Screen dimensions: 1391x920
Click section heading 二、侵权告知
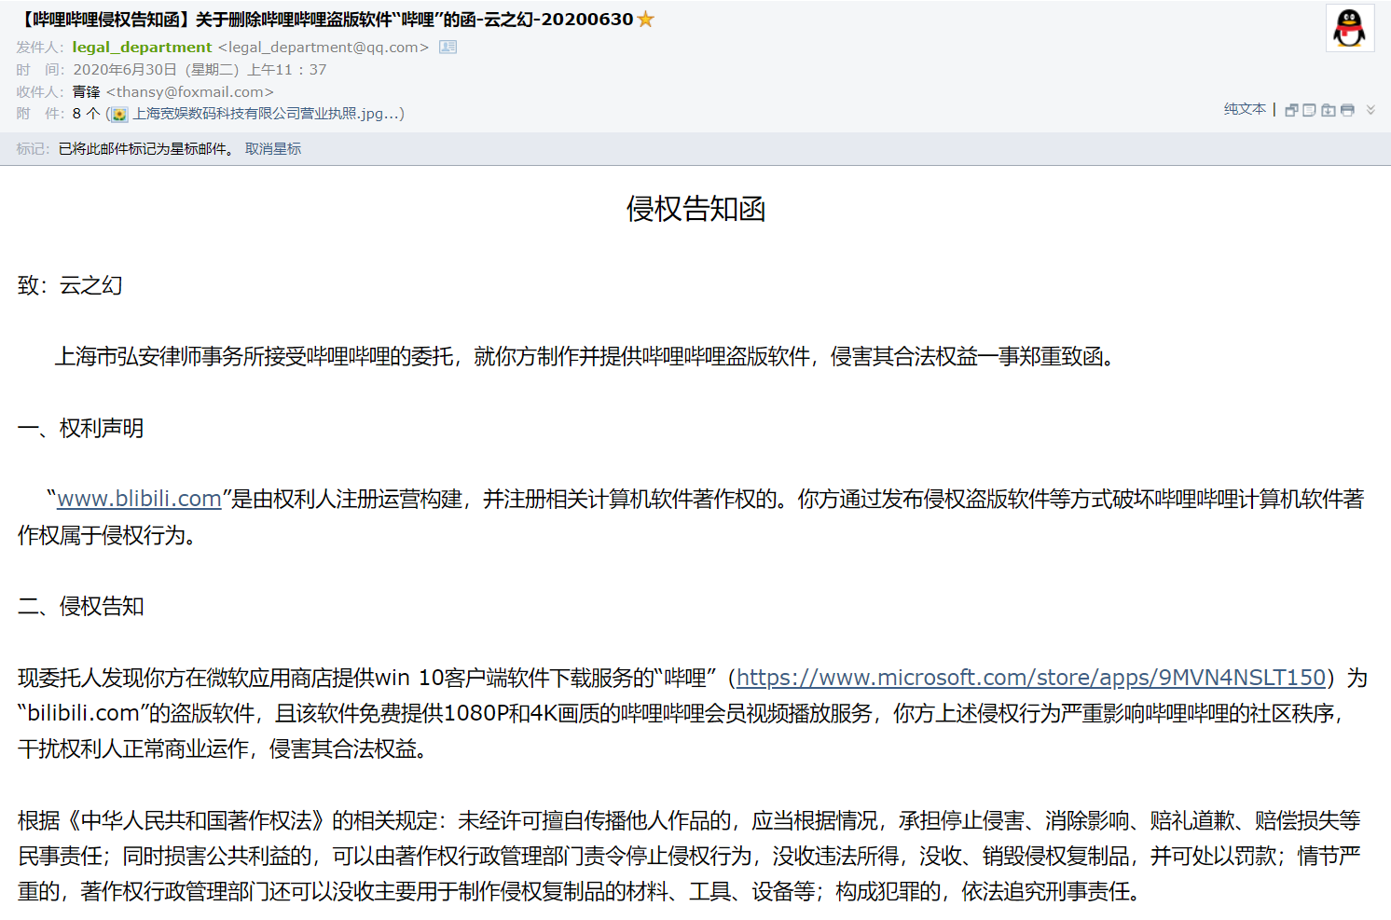click(80, 606)
